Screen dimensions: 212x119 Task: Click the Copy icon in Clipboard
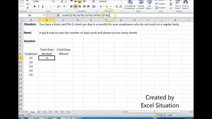[x=27, y=4]
